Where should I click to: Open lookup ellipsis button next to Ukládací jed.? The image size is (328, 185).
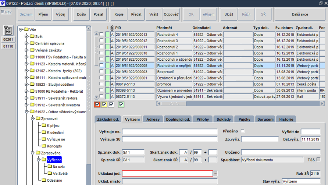pos(215,173)
